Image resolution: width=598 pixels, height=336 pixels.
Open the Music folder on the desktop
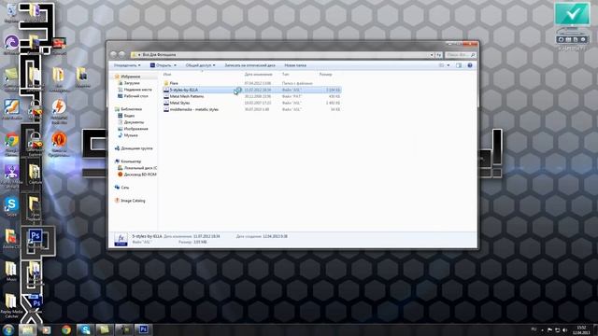tap(11, 272)
